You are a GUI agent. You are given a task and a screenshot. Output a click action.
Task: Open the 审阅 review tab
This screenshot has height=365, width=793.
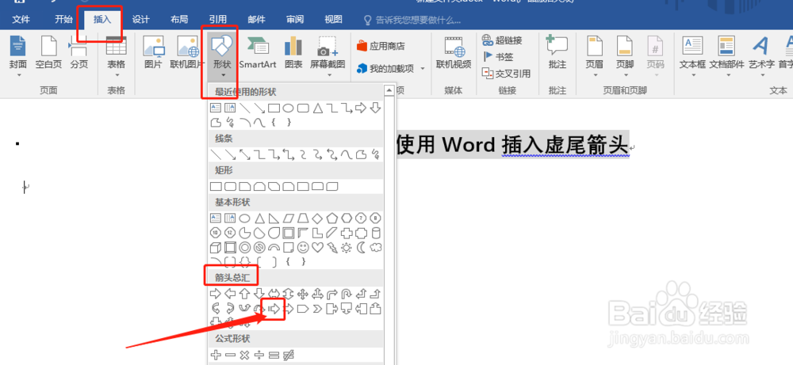[295, 20]
